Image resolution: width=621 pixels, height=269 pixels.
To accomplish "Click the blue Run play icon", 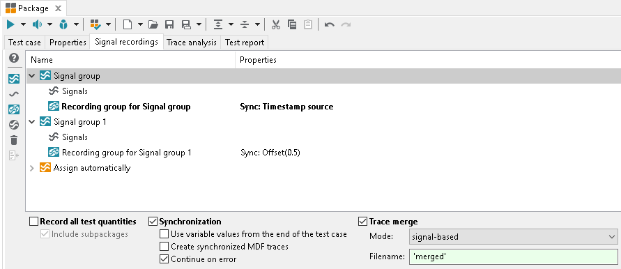I will 10,25.
